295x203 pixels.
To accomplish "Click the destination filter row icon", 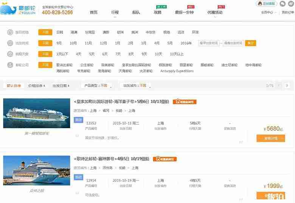I will click(10, 32).
